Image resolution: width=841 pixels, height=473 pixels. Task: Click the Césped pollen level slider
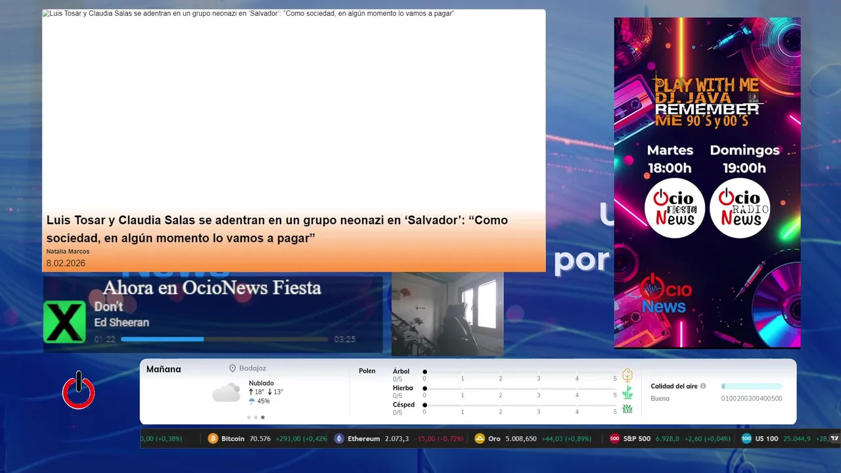(x=520, y=405)
